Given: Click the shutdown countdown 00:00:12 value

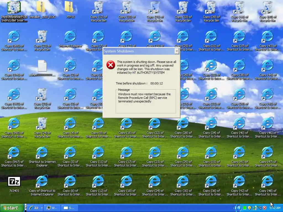Looking at the screenshot, I should (x=156, y=83).
